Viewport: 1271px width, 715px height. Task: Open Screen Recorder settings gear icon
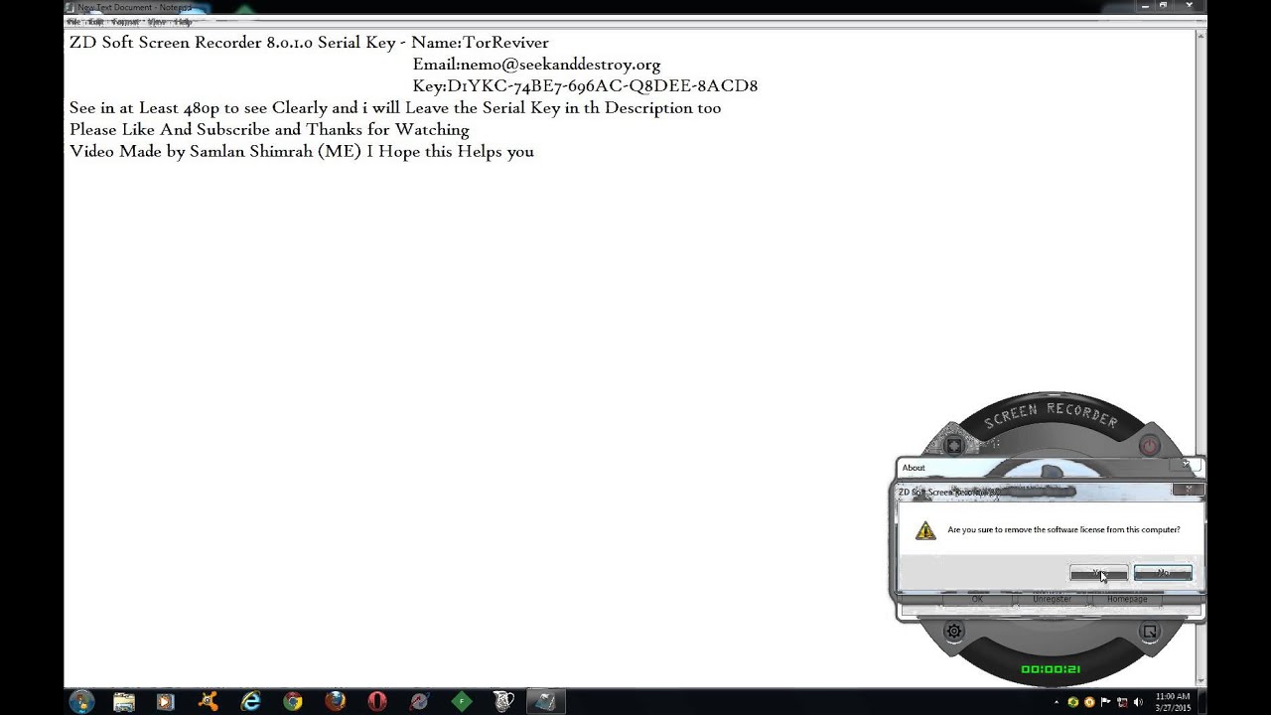pos(954,632)
